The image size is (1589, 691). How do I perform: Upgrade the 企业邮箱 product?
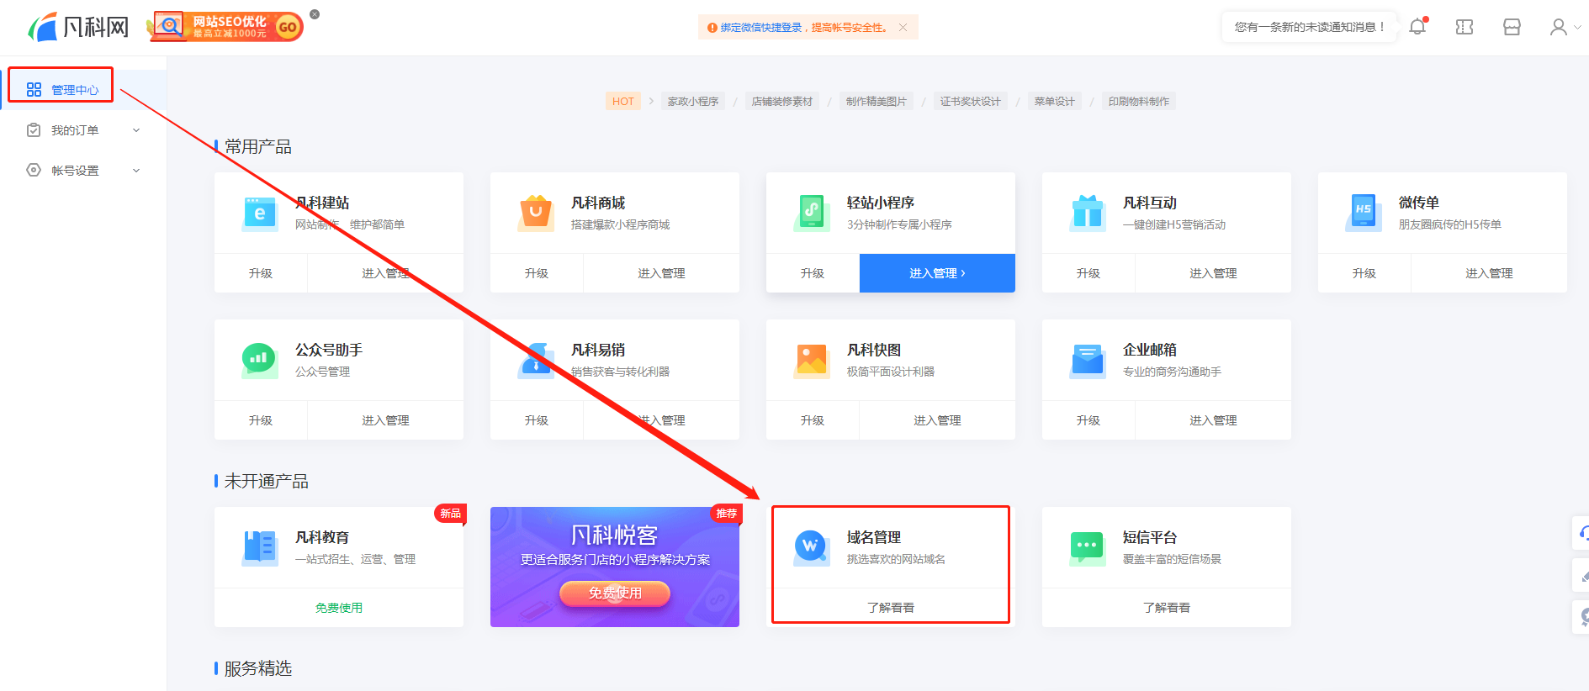[x=1088, y=420]
